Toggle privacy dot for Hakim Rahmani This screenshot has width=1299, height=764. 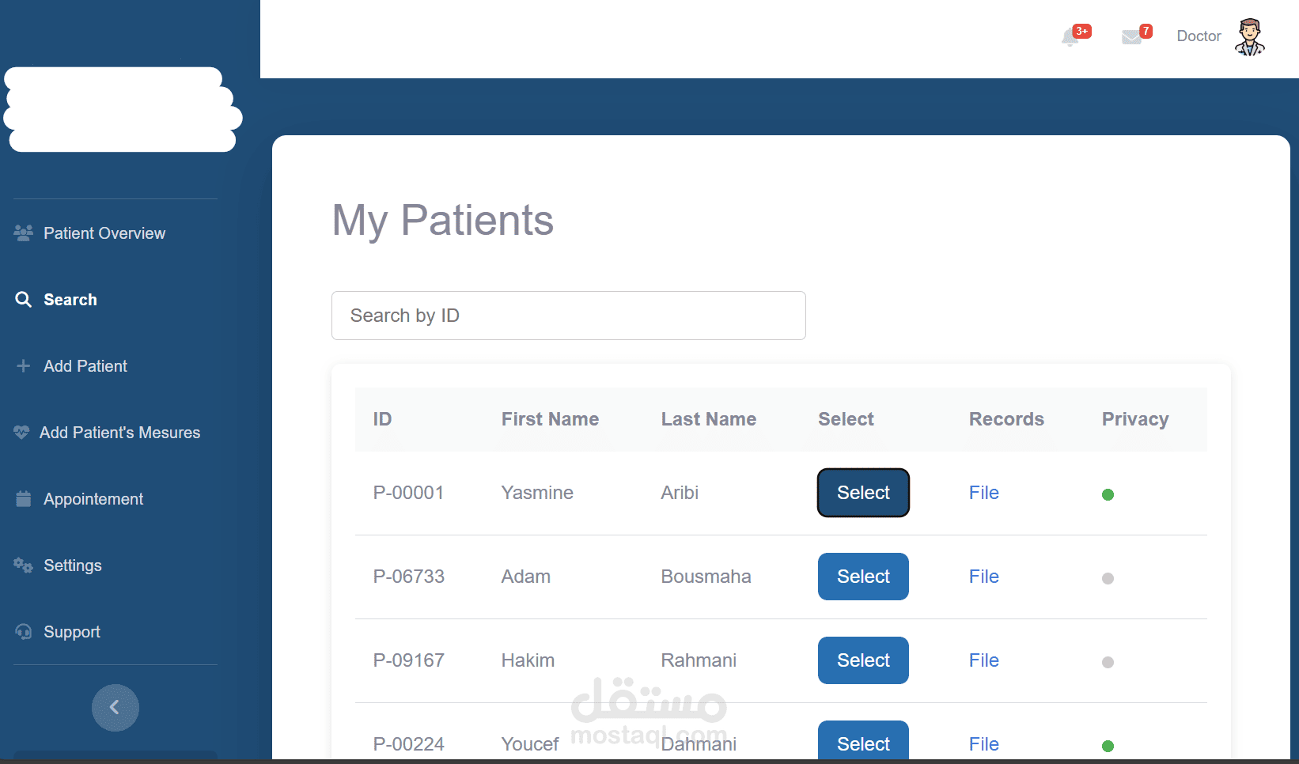click(1108, 662)
